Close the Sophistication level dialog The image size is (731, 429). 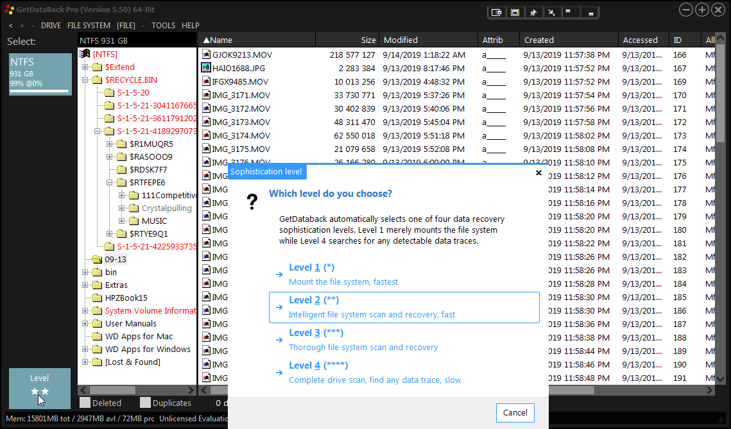click(x=538, y=172)
